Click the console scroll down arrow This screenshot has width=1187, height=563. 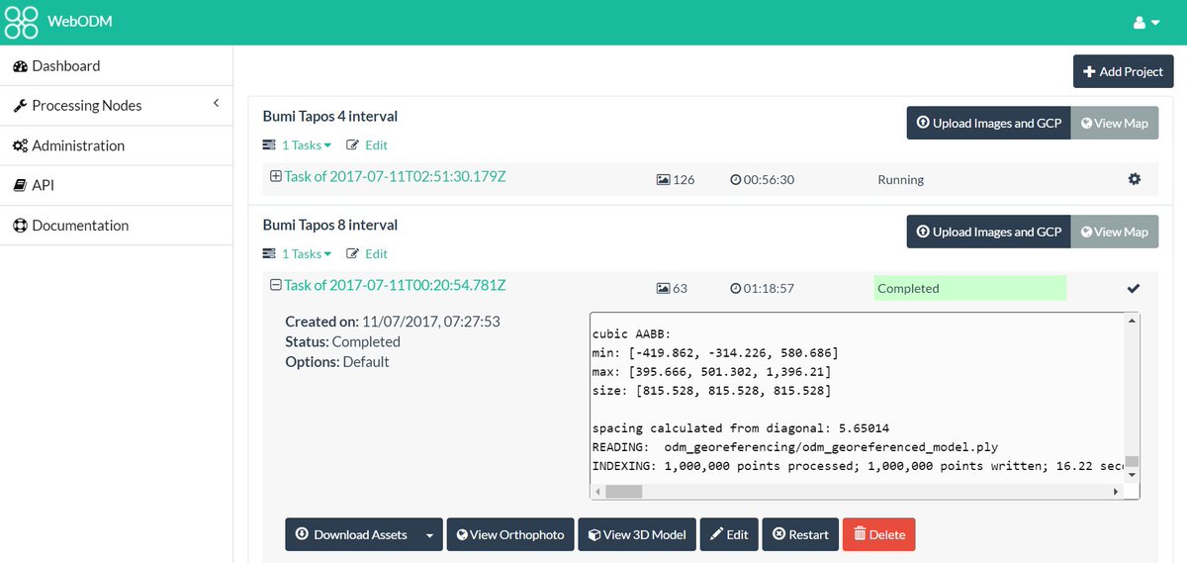1132,475
